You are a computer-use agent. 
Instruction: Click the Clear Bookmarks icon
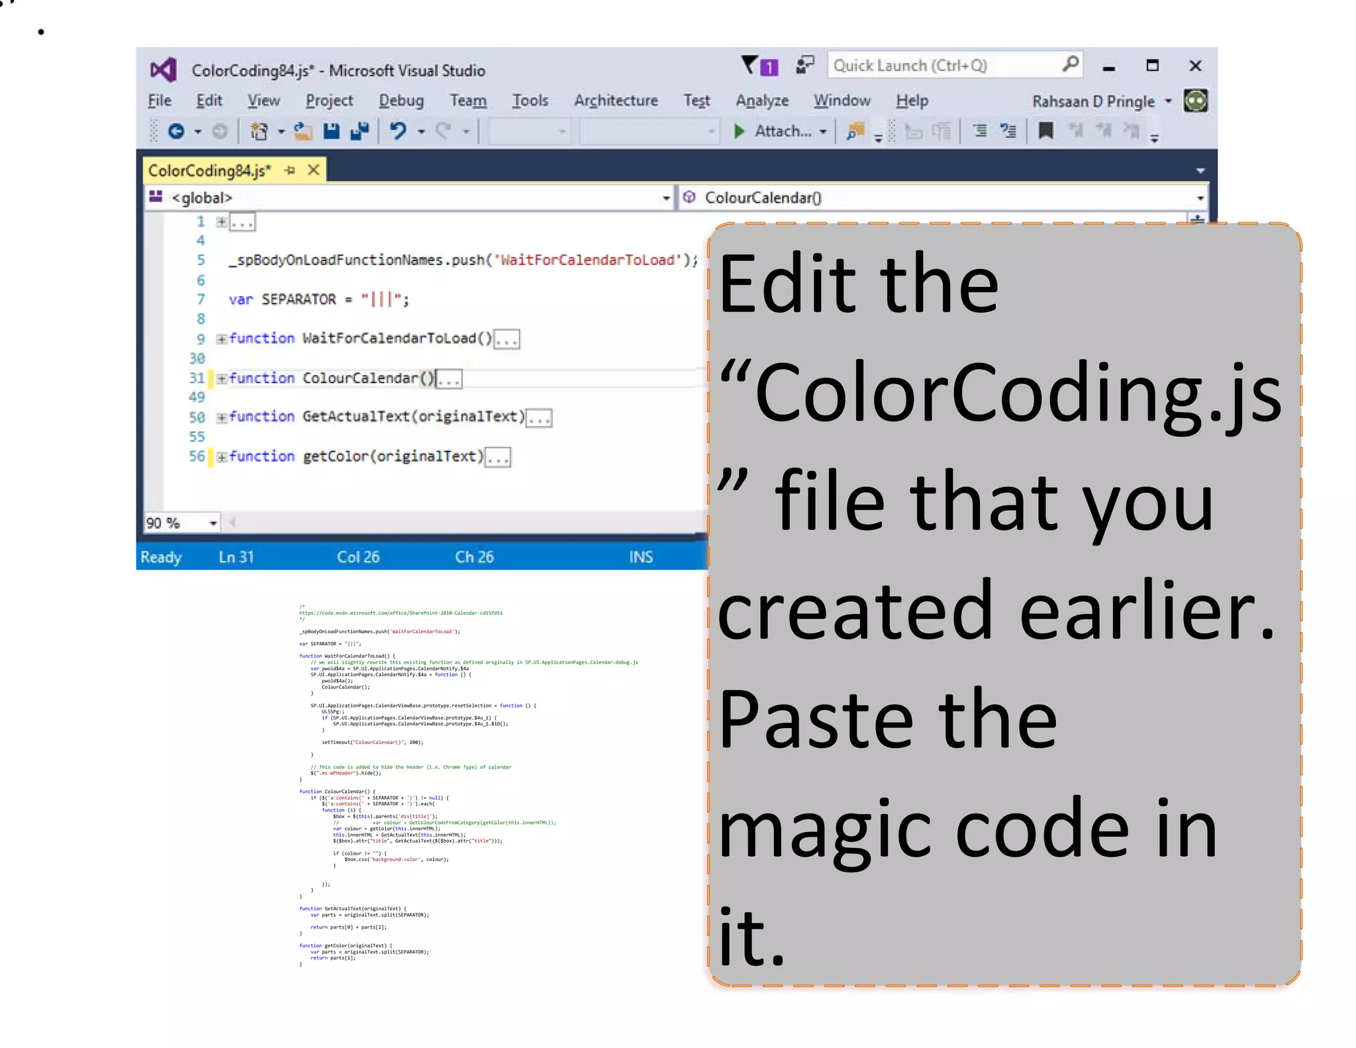[1132, 131]
